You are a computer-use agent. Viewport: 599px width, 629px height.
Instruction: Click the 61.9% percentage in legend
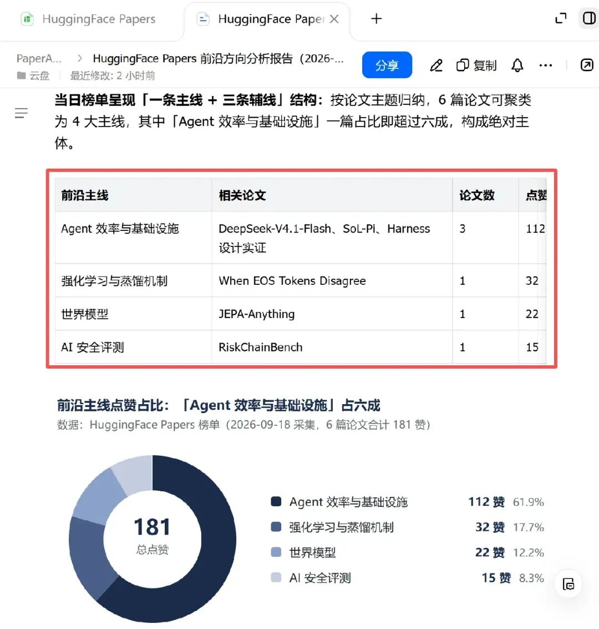click(x=529, y=502)
